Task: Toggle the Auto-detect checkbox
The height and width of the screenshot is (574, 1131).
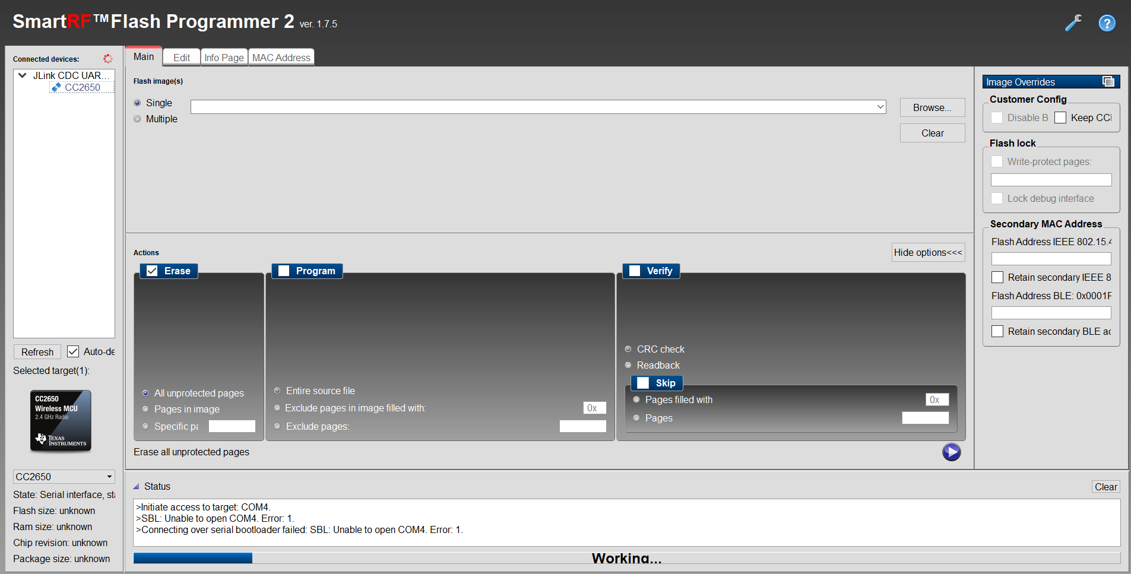Action: 73,351
